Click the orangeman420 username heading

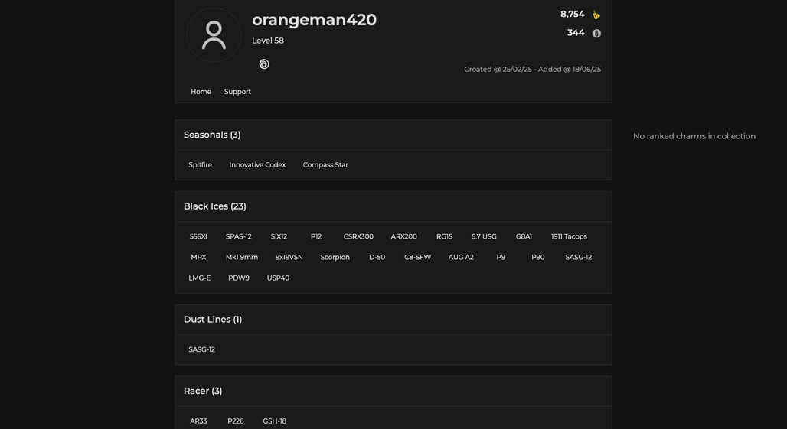pos(314,20)
